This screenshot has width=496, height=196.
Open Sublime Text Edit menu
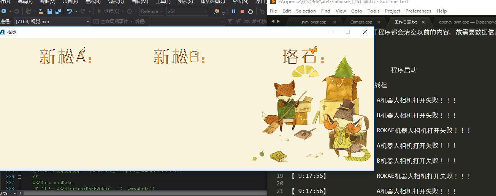click(287, 11)
